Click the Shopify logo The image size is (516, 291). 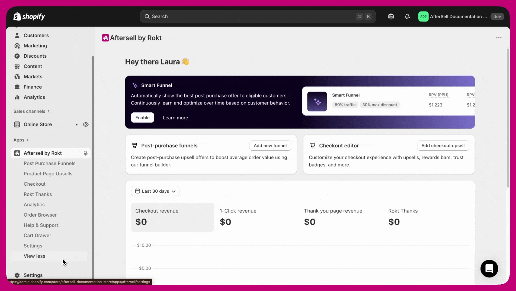tap(29, 16)
